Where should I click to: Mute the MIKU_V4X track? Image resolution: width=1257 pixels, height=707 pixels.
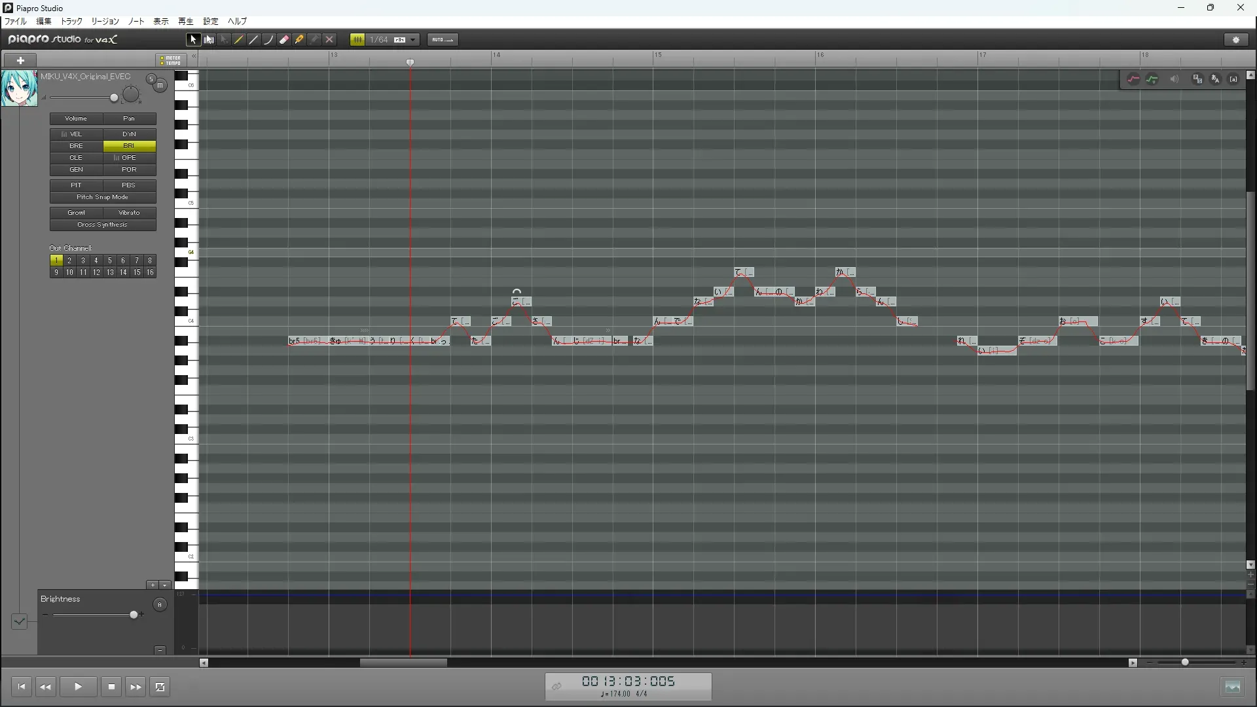[x=160, y=86]
